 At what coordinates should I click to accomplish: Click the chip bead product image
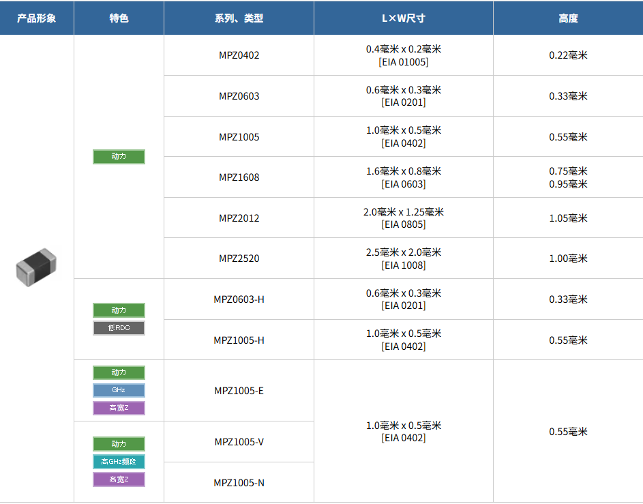pyautogui.click(x=36, y=267)
